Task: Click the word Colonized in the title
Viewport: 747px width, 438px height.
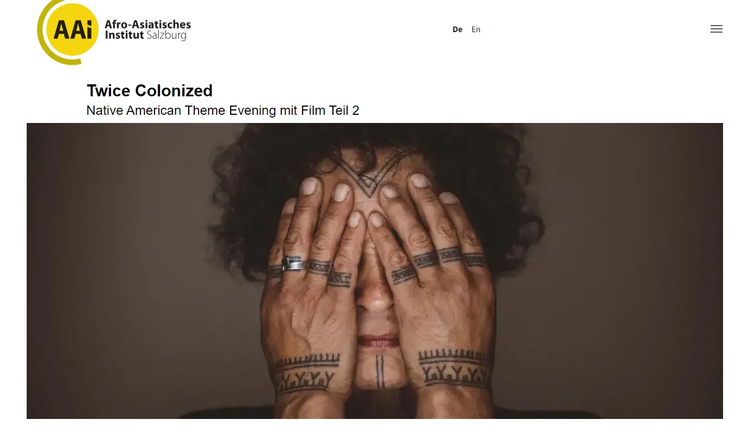Action: [174, 90]
